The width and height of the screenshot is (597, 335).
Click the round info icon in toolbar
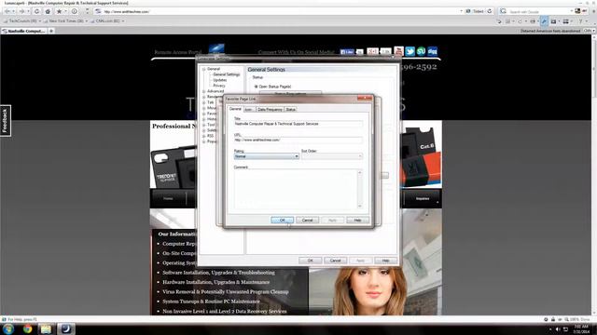[75, 11]
